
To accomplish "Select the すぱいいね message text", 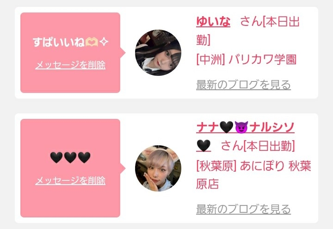I will pyautogui.click(x=59, y=42).
